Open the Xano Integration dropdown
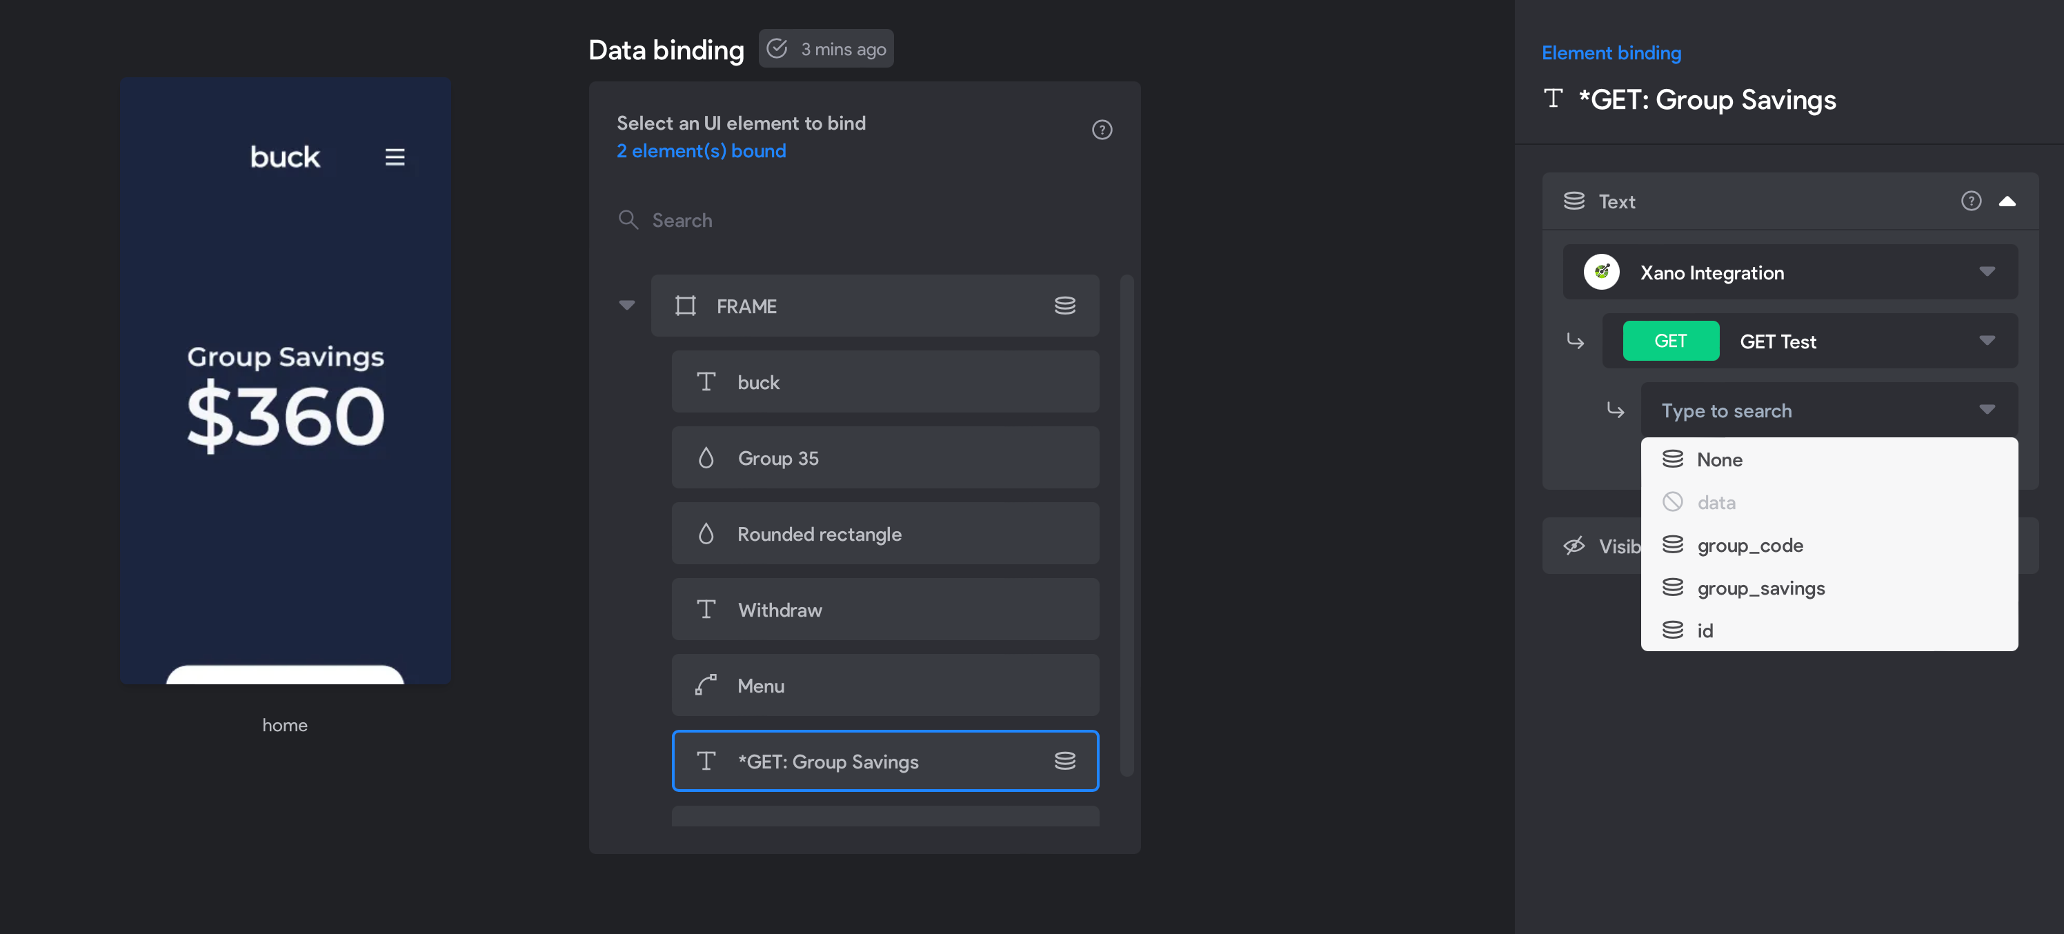Screen dimensions: 2064x934 tap(1790, 272)
